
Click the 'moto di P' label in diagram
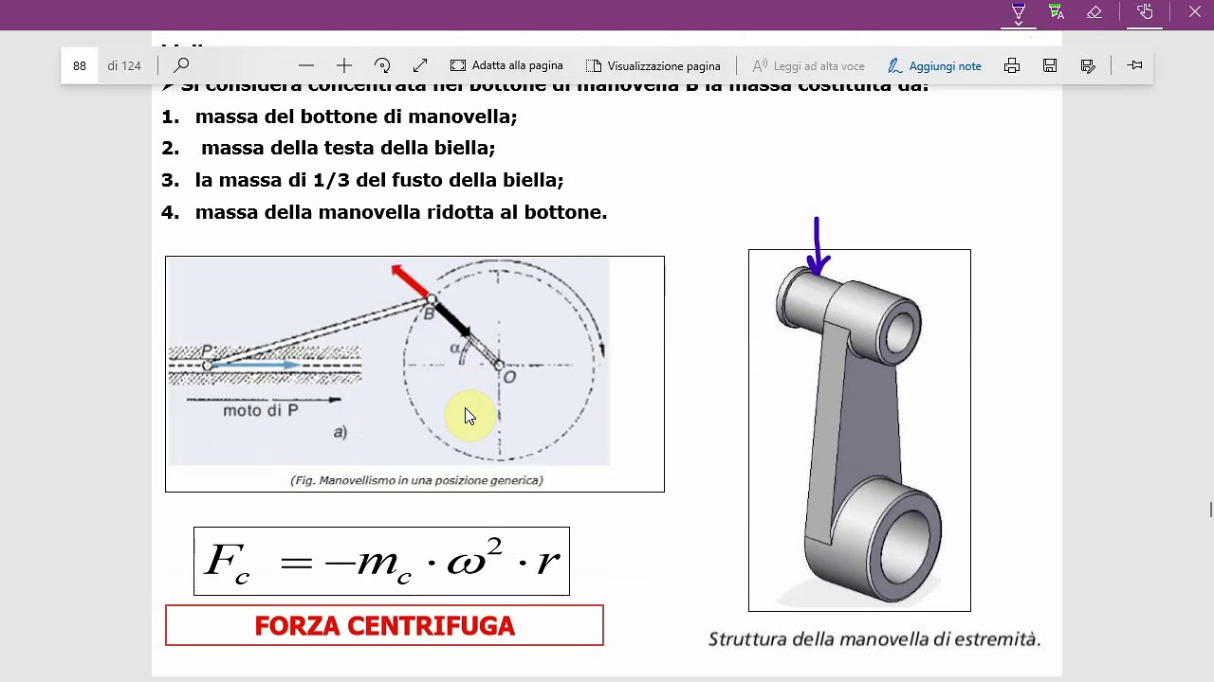(x=261, y=411)
